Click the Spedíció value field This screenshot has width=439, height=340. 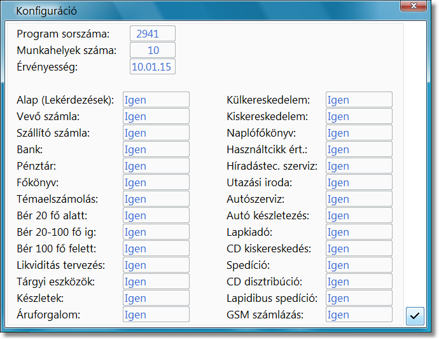coord(359,264)
